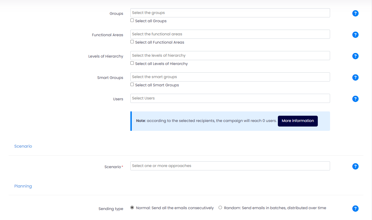The height and width of the screenshot is (220, 372).
Task: Open help icon for Levels of Hierarchy
Action: [355, 56]
